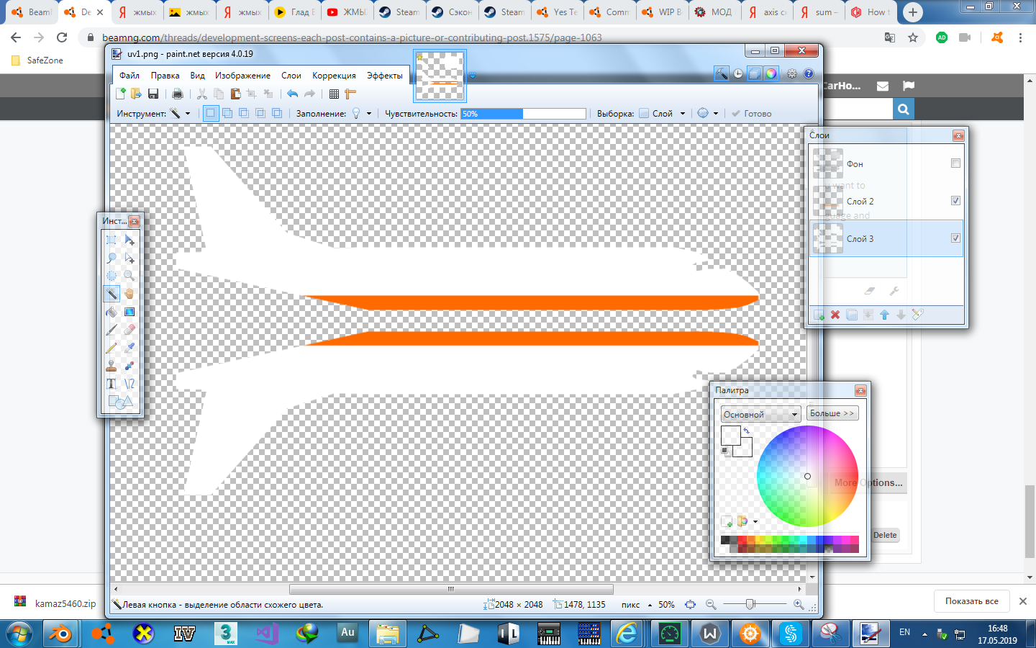
Task: Move layer up with blue arrow
Action: (x=885, y=315)
